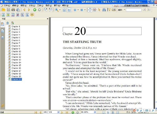Open the attachments paperclip side tab

[2, 105]
